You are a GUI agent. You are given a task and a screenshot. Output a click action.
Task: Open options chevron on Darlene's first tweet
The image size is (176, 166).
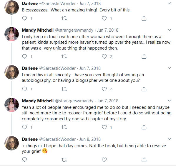point(169,3)
